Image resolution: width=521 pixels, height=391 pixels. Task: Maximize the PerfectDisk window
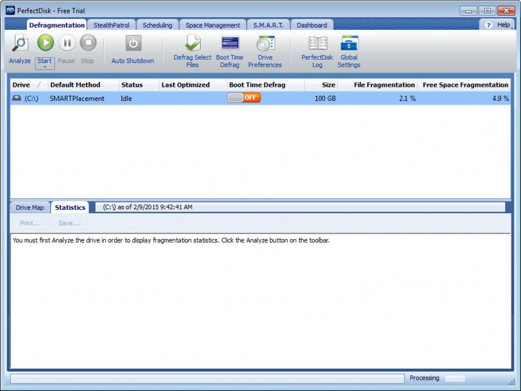487,11
